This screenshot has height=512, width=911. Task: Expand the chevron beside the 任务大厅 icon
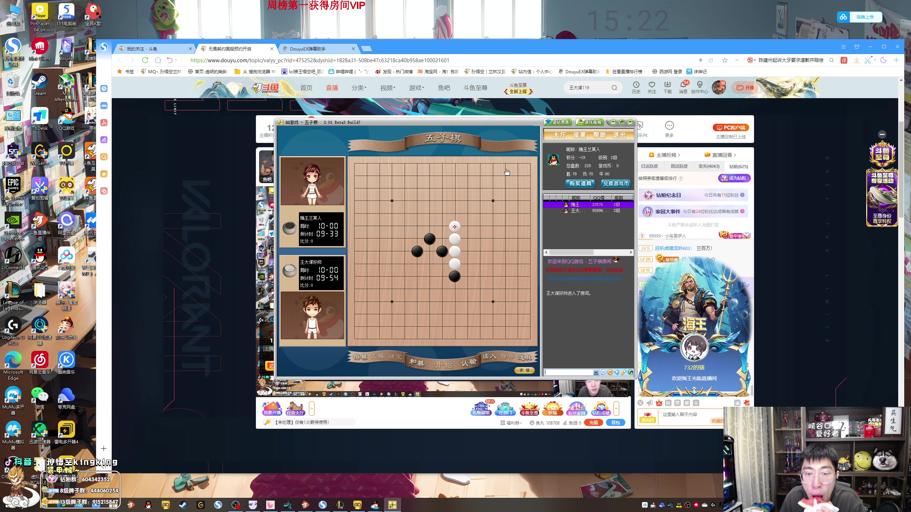(x=312, y=409)
